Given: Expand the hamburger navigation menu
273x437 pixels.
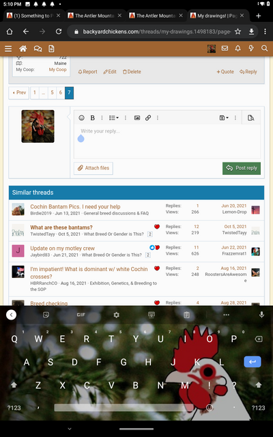Looking at the screenshot, I should tap(8, 48).
